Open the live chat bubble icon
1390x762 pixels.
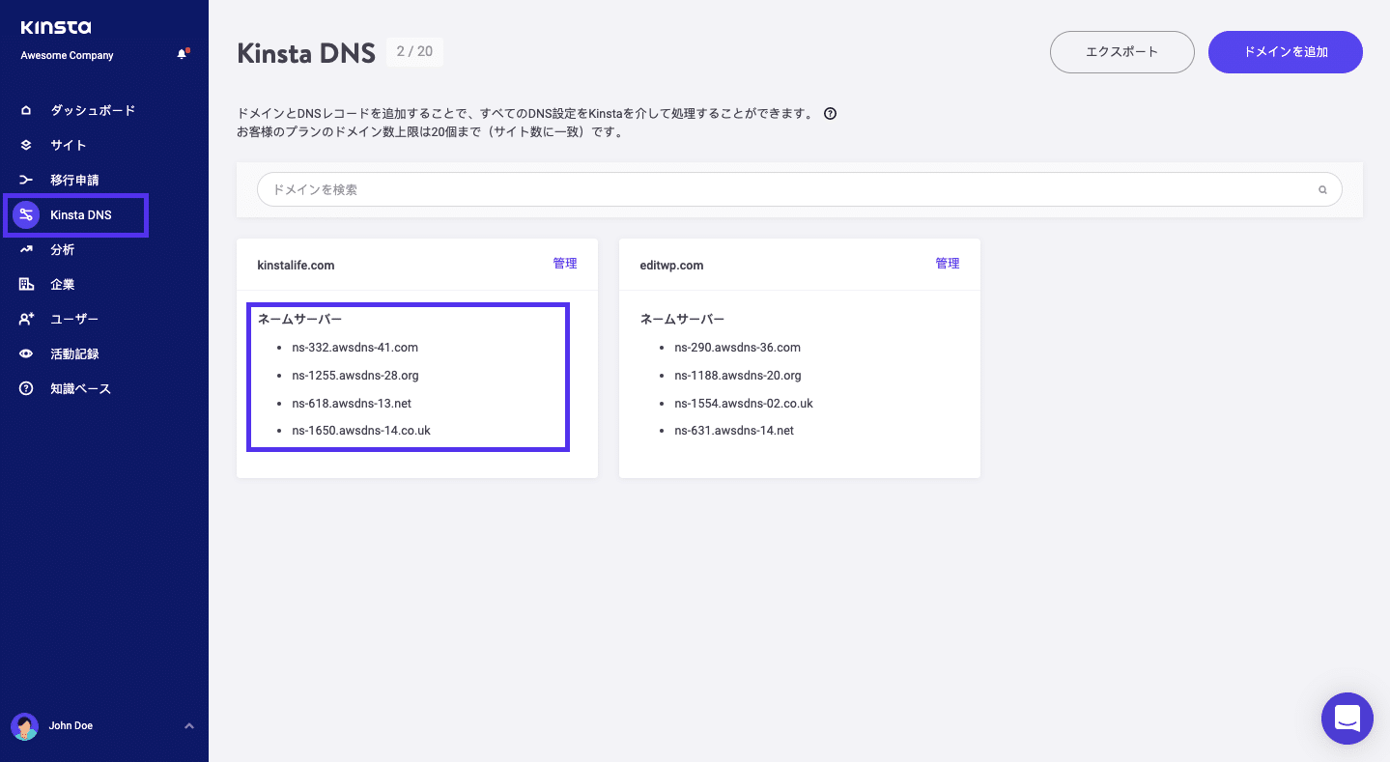(1347, 719)
